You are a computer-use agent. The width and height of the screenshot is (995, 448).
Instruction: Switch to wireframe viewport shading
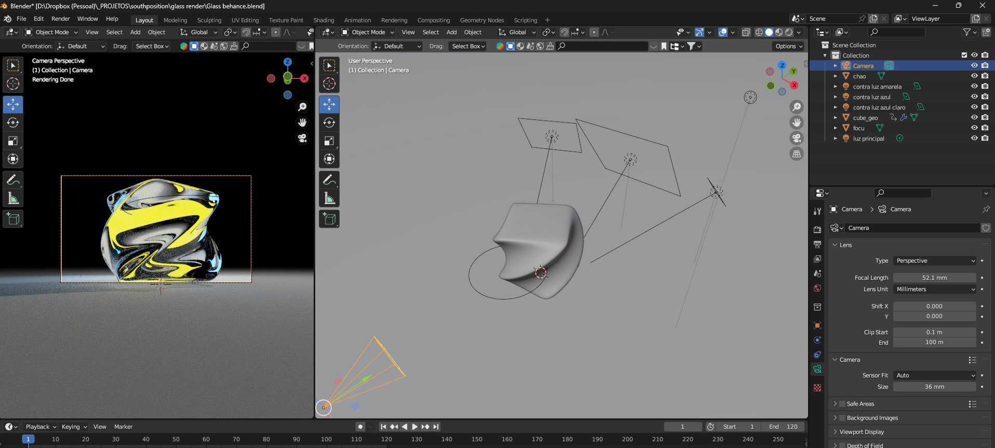coord(759,32)
